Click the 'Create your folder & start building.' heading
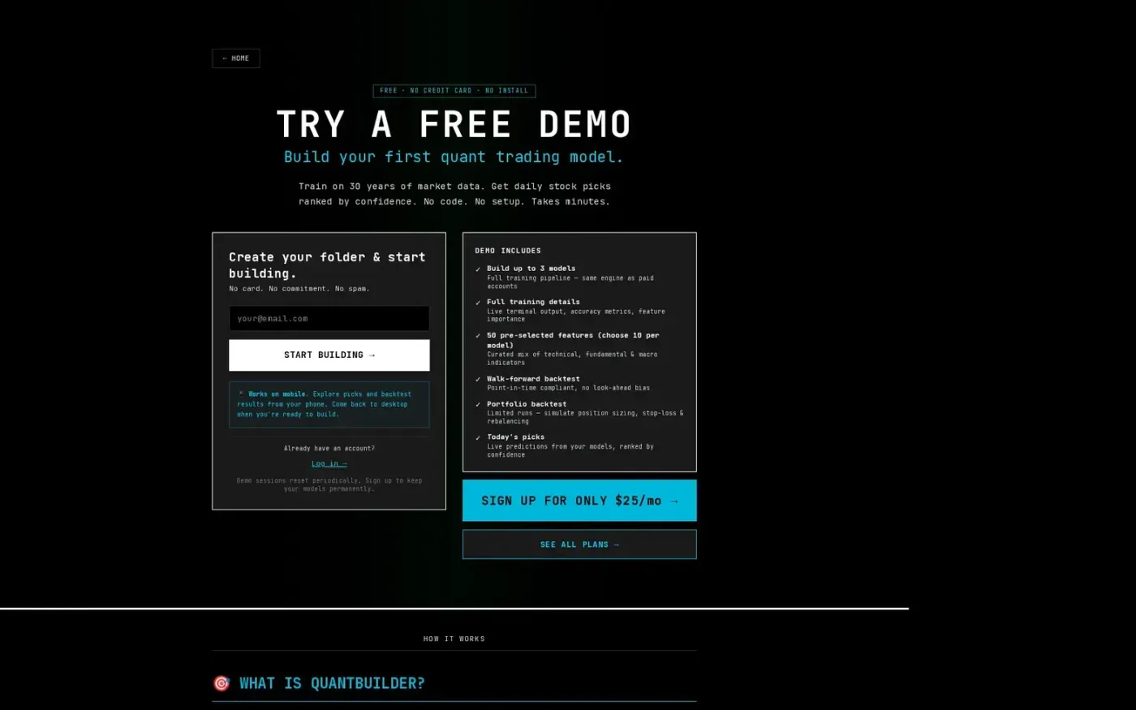Viewport: 1136px width, 710px height. click(327, 265)
